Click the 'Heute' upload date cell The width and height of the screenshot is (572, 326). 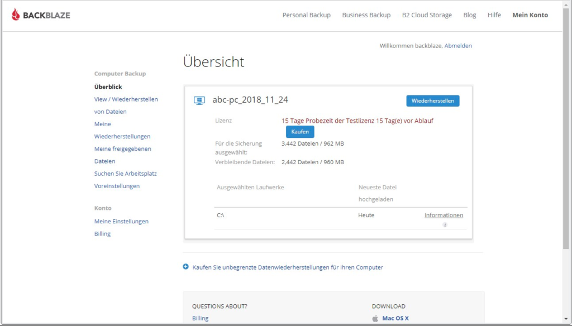(366, 215)
